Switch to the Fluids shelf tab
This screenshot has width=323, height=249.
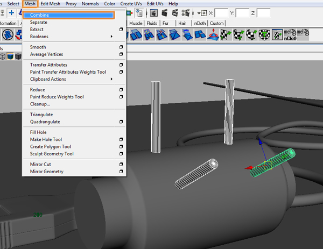[x=152, y=23]
